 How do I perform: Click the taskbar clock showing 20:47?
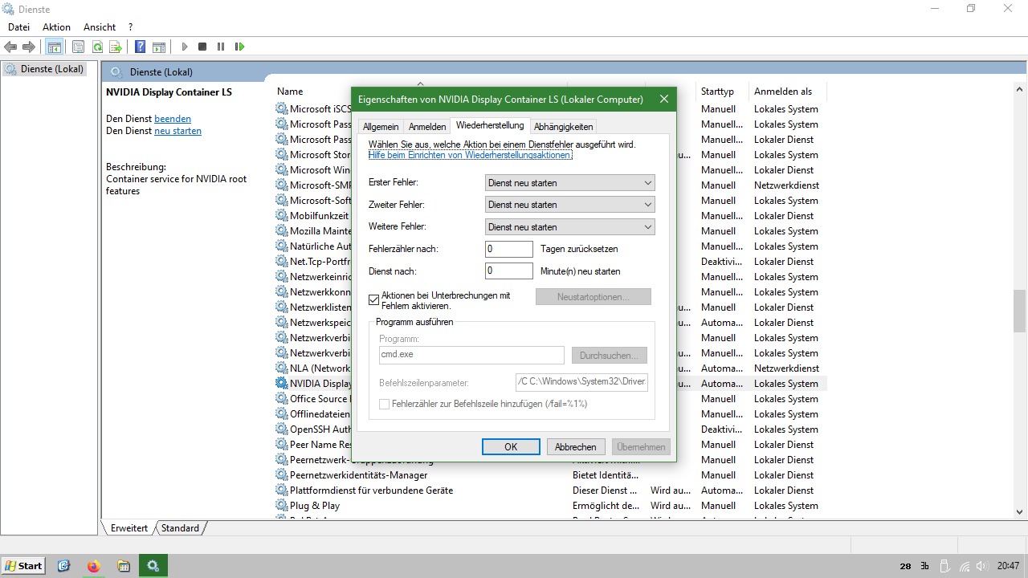tap(1008, 566)
